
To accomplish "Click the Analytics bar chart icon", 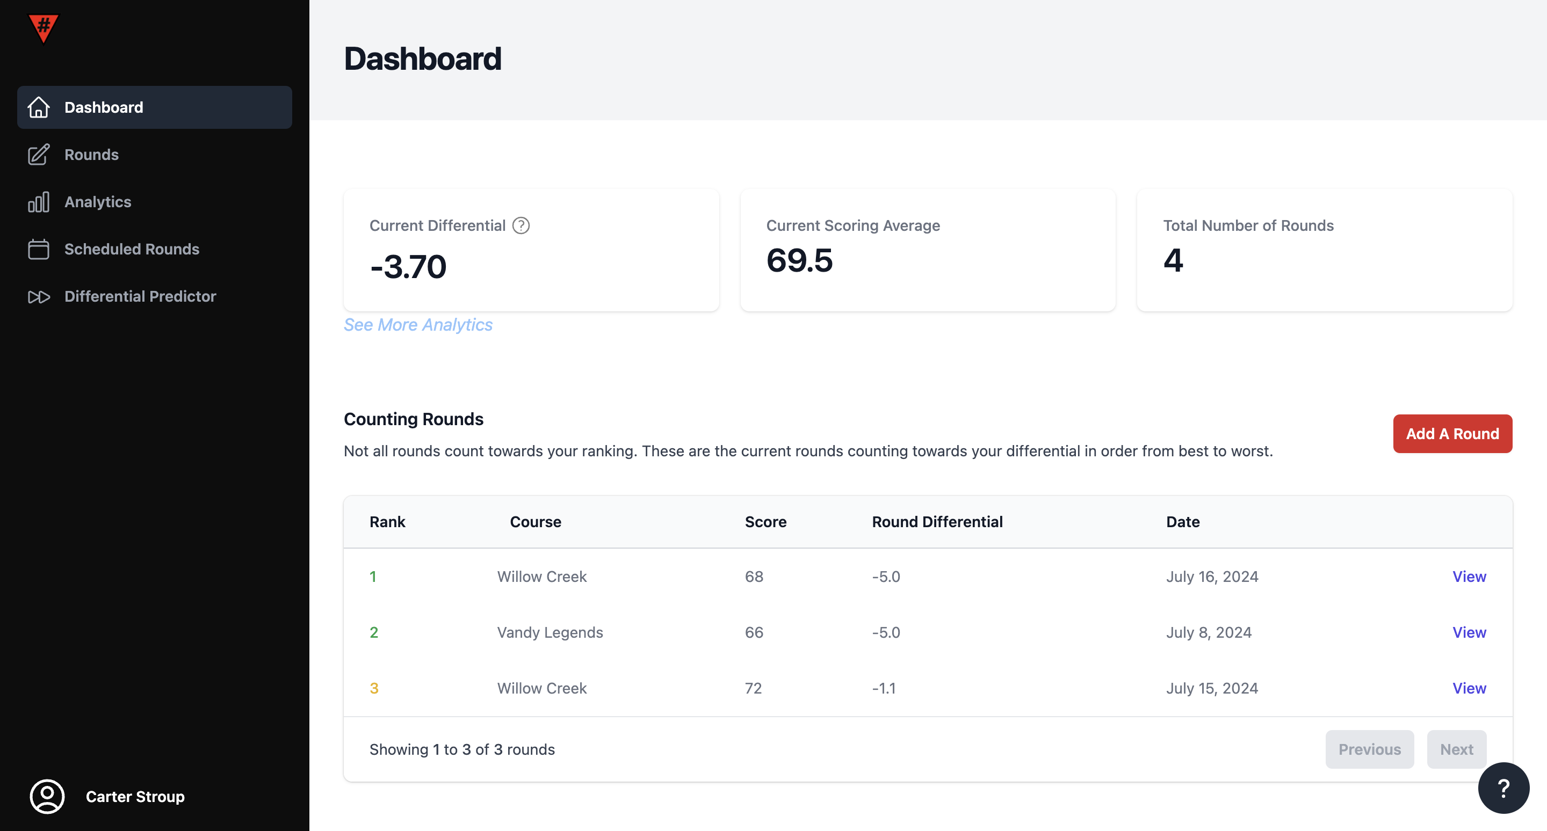I will (39, 202).
